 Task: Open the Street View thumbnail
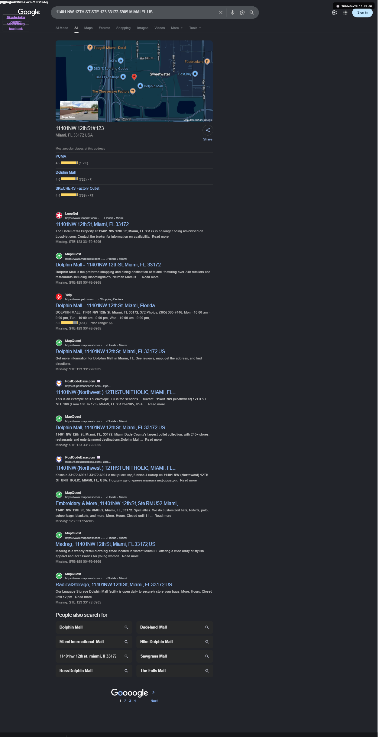click(79, 111)
